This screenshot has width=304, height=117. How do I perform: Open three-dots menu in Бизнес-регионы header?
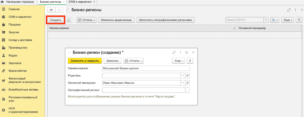[295, 10]
